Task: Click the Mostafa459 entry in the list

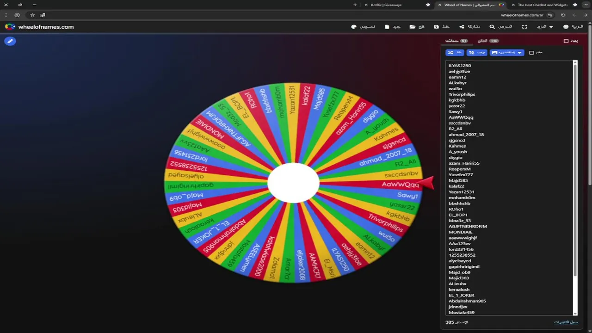Action: pyautogui.click(x=461, y=313)
